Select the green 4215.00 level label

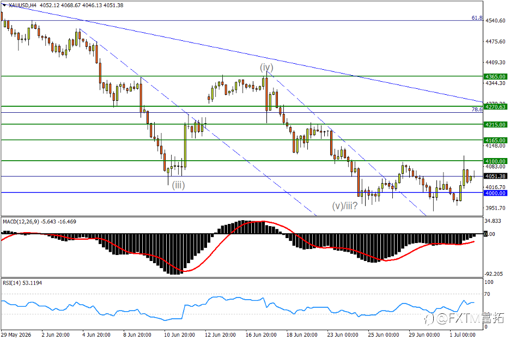point(496,125)
